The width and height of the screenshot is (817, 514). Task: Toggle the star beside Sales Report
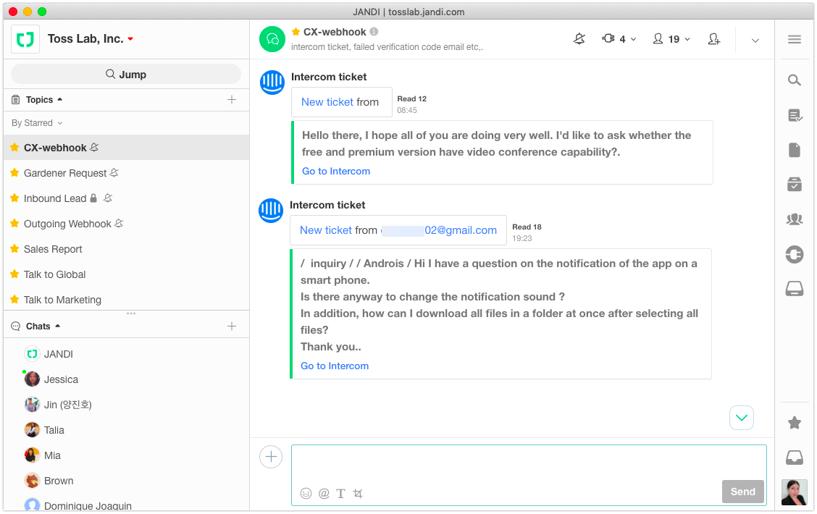(14, 249)
